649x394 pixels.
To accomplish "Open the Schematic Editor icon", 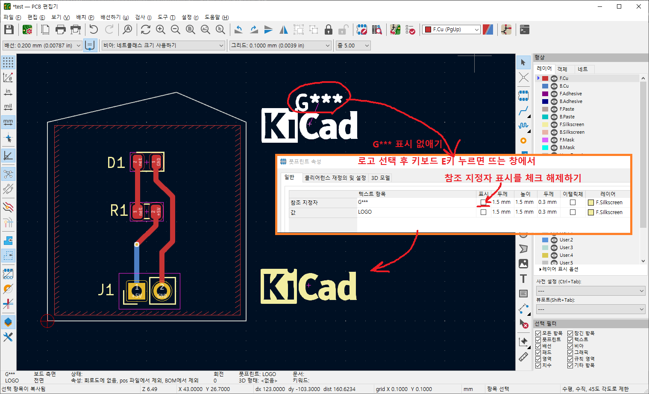I will click(506, 29).
